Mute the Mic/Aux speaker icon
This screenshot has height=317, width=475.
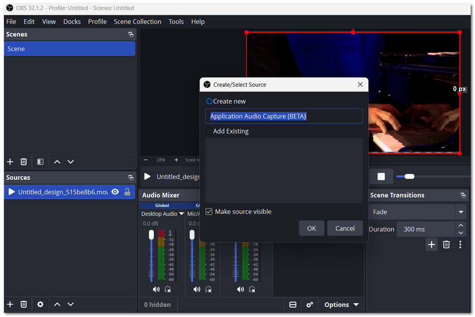(197, 290)
